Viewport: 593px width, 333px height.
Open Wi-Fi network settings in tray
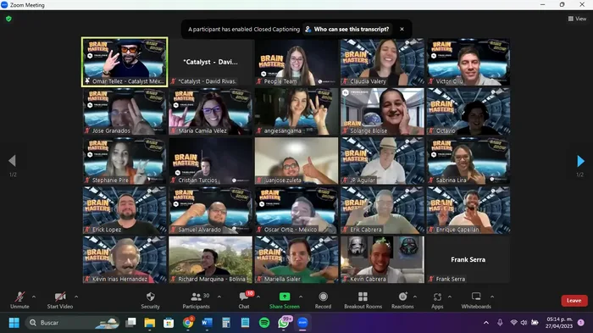click(513, 322)
